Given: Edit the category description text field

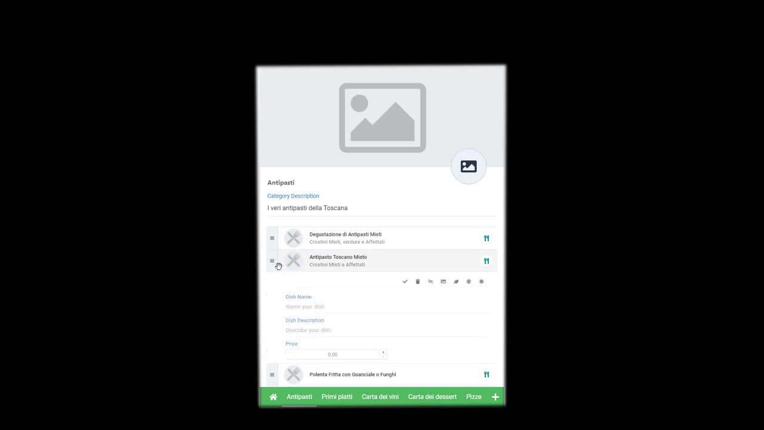Looking at the screenshot, I should pyautogui.click(x=382, y=208).
